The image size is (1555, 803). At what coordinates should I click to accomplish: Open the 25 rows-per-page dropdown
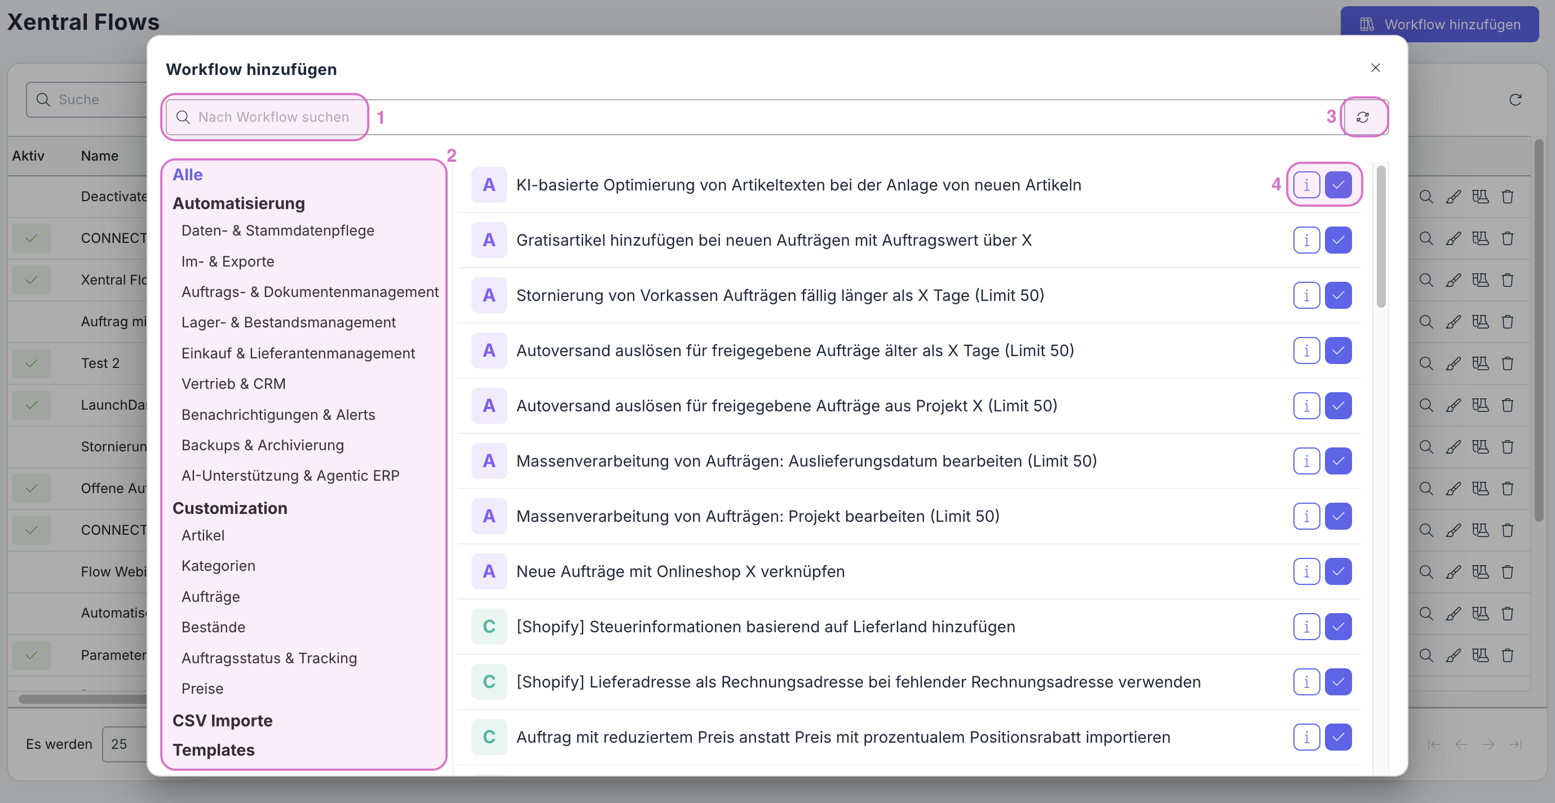point(123,744)
